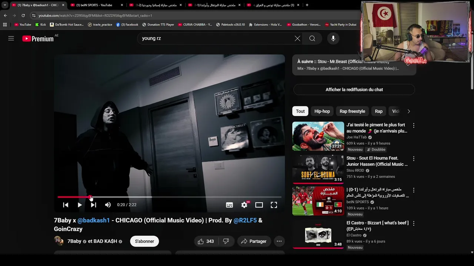
Task: Open the El Castro Bizzart thumbnail
Action: coord(318,234)
